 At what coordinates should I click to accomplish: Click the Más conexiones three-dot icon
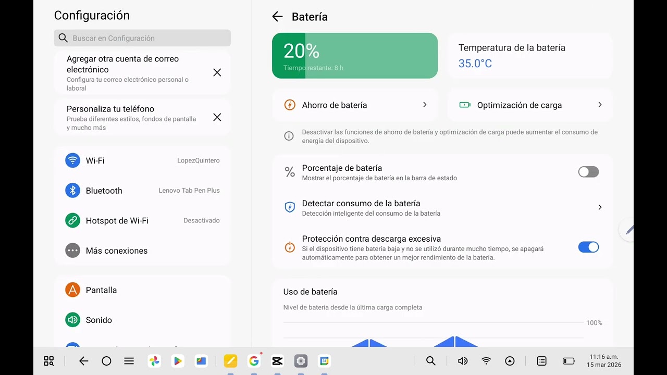point(72,251)
